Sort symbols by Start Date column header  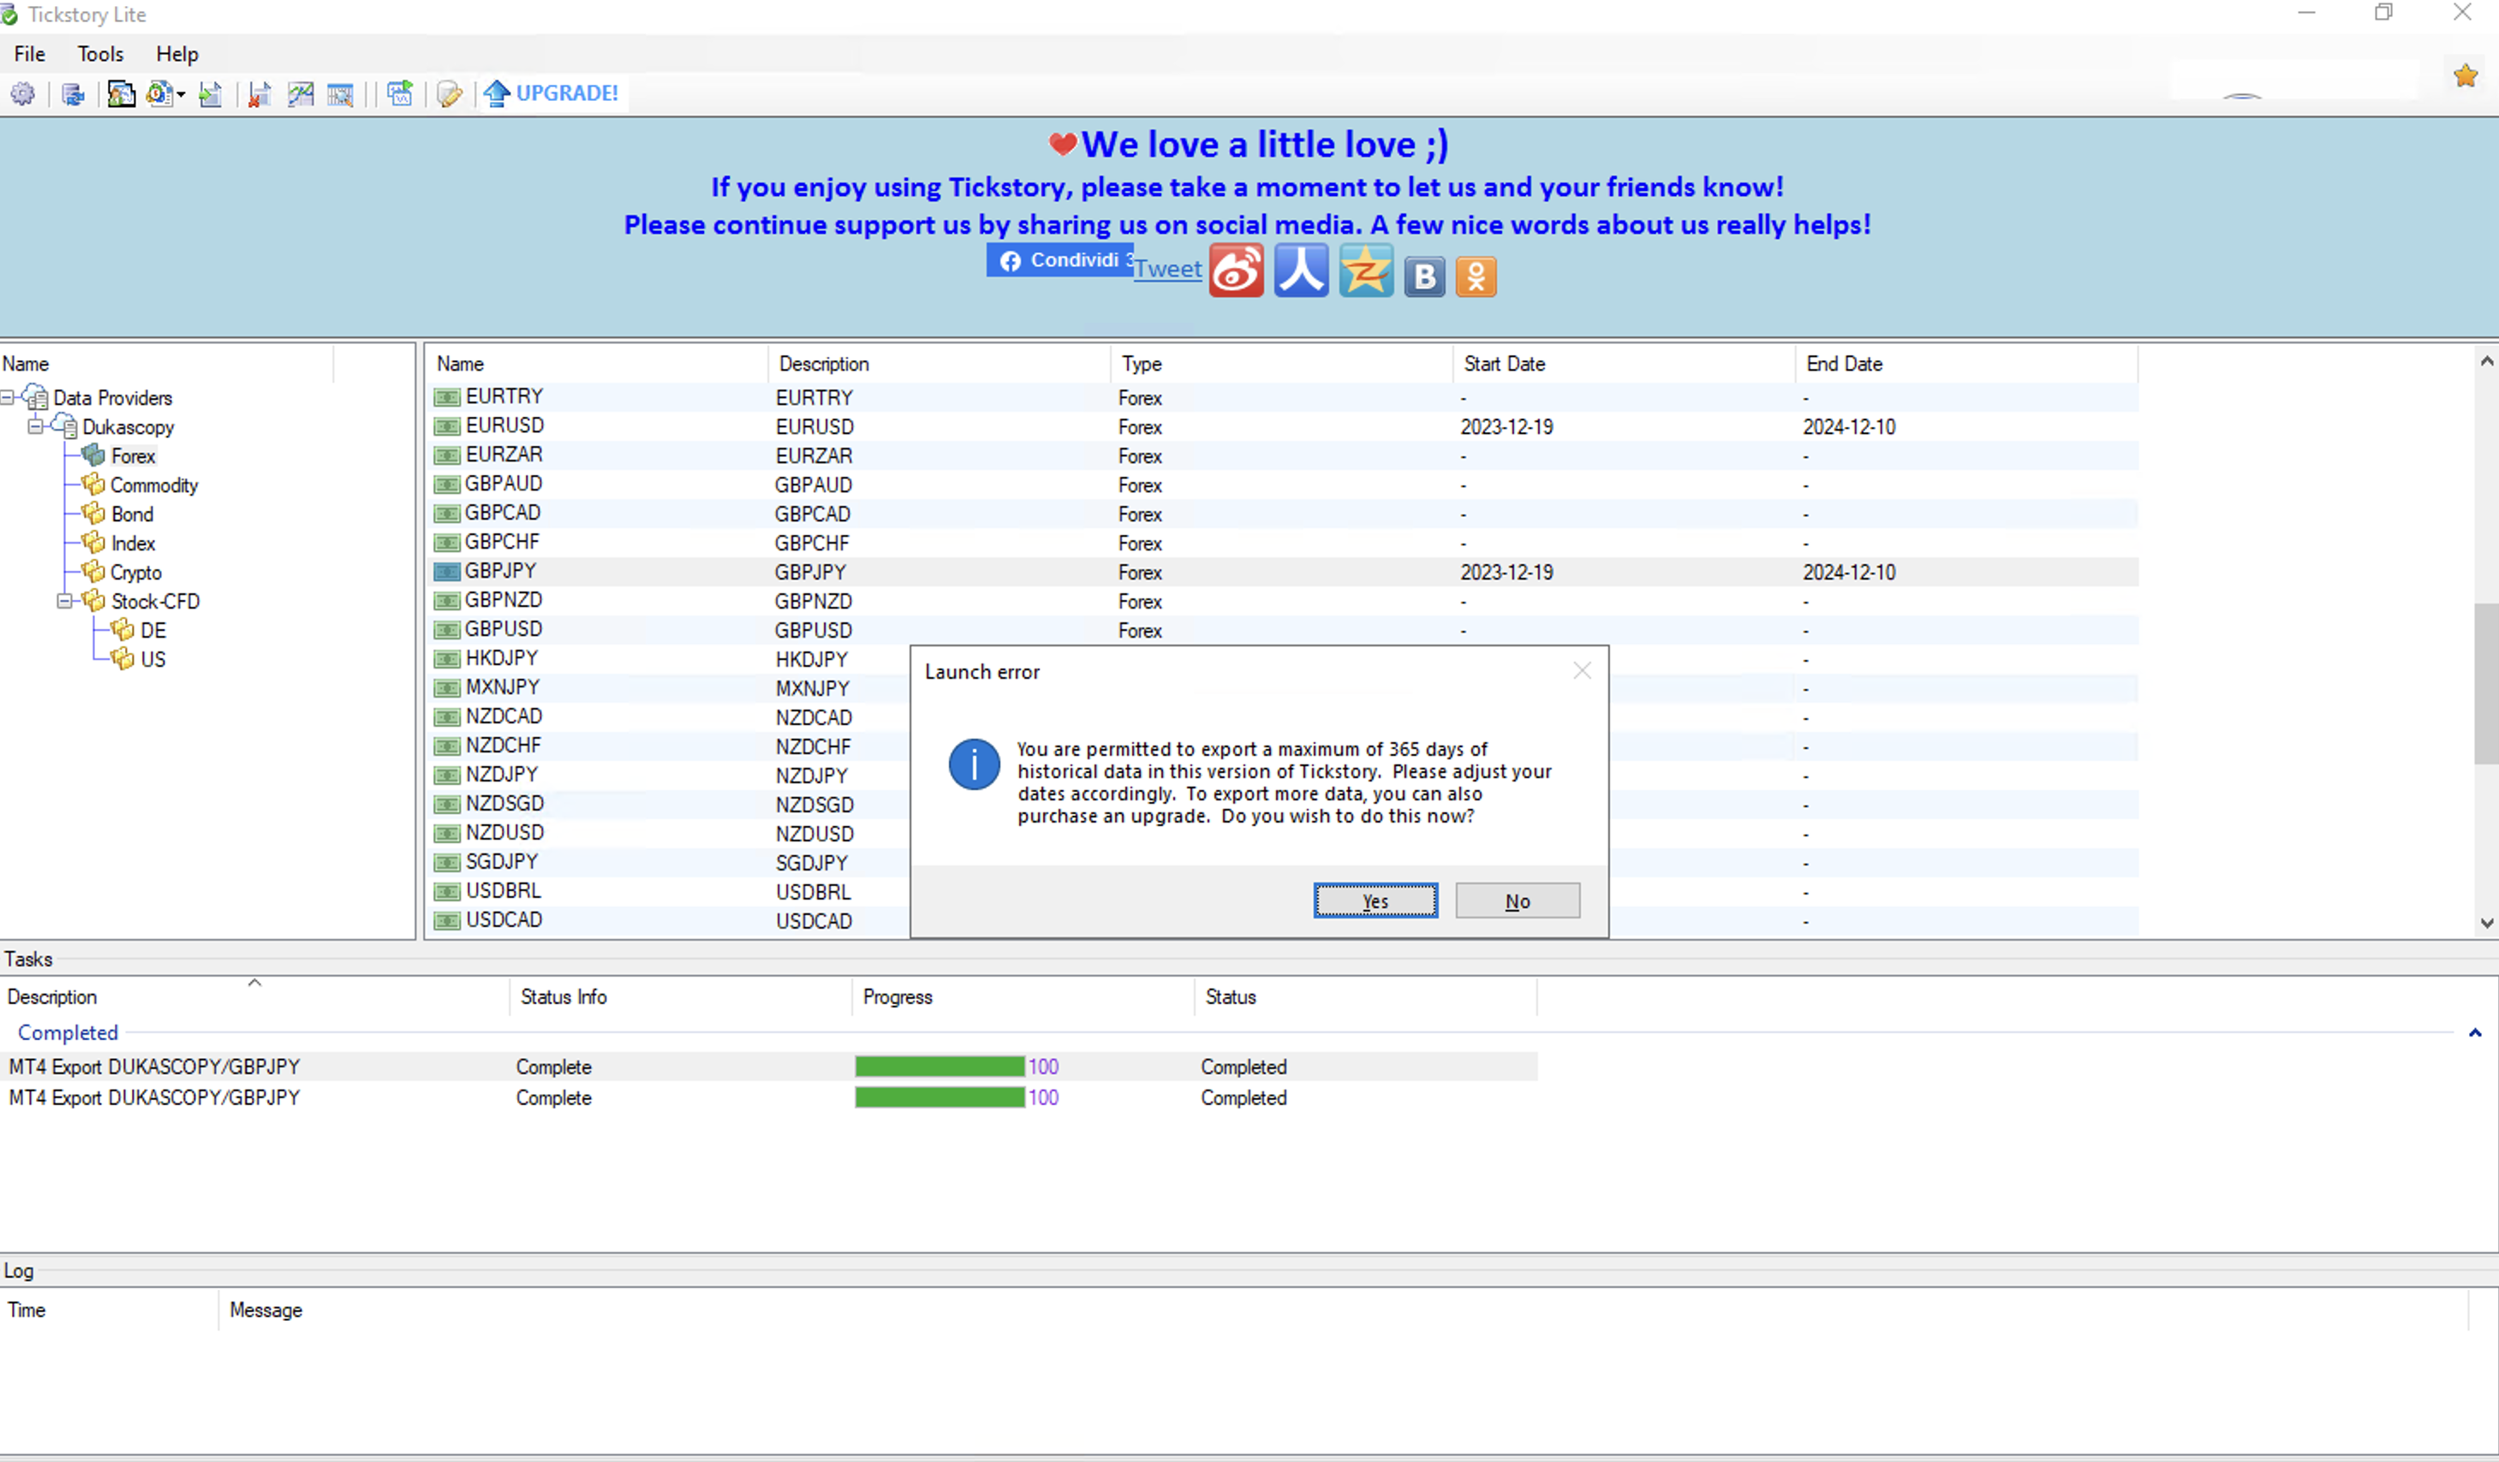[1625, 364]
